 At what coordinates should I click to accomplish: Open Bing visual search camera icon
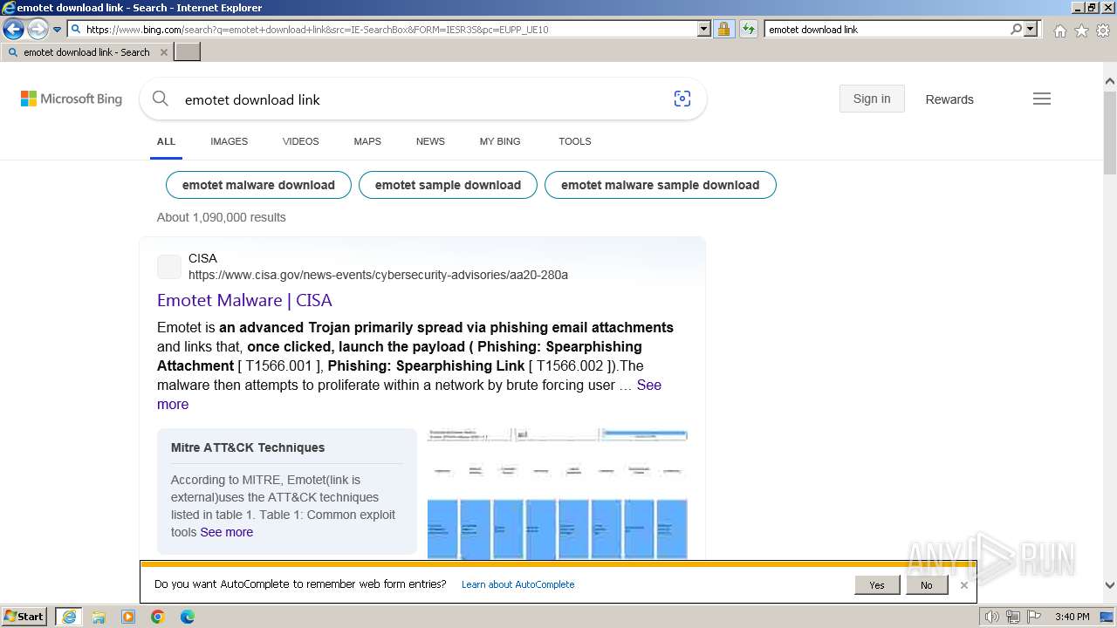click(682, 99)
